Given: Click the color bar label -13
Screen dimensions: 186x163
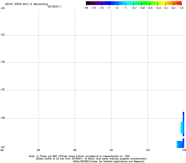Looking at the screenshot, I should [93, 8].
